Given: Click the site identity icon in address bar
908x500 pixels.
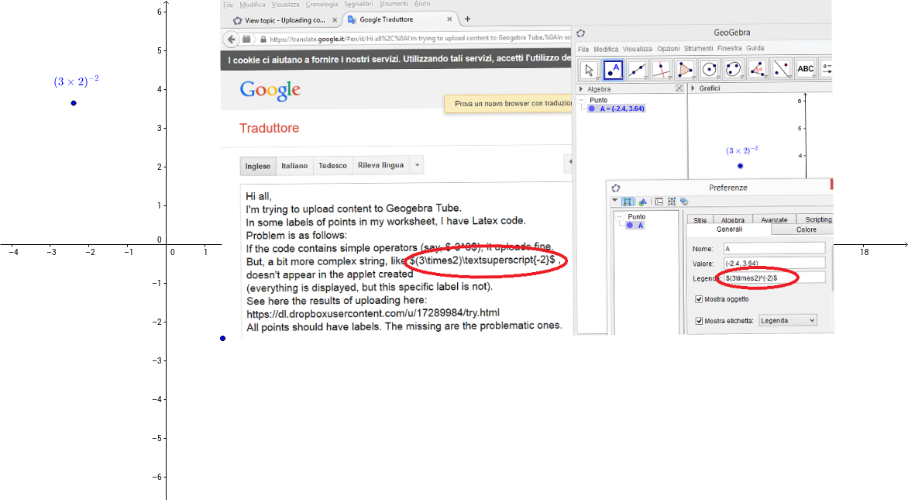Looking at the screenshot, I should pos(246,40).
